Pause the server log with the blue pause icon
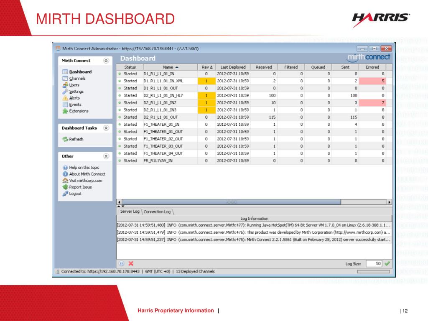This screenshot has height=321, width=428. click(x=122, y=263)
